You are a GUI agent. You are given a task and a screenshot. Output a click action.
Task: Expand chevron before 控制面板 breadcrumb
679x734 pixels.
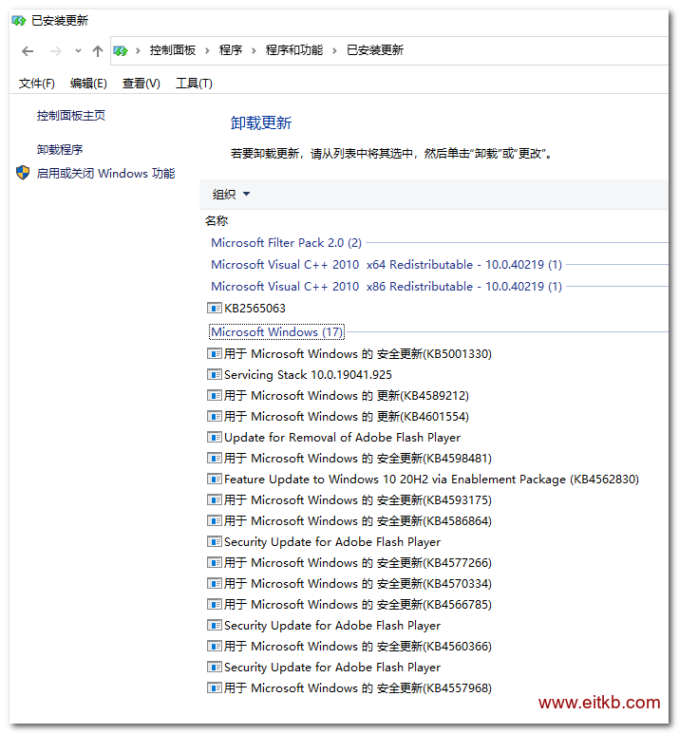pyautogui.click(x=138, y=50)
